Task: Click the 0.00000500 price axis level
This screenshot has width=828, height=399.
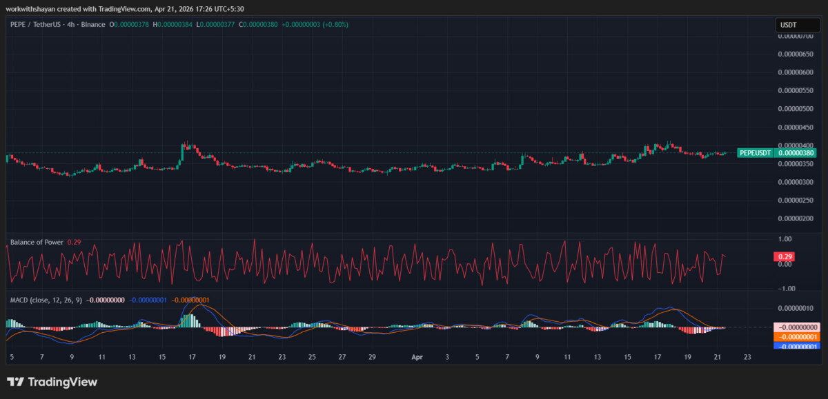Action: 794,109
